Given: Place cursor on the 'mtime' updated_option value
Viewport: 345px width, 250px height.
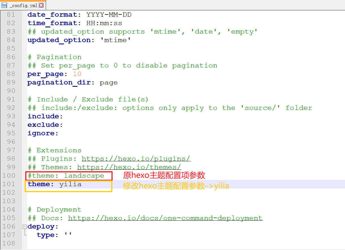Looking at the screenshot, I should [115, 40].
